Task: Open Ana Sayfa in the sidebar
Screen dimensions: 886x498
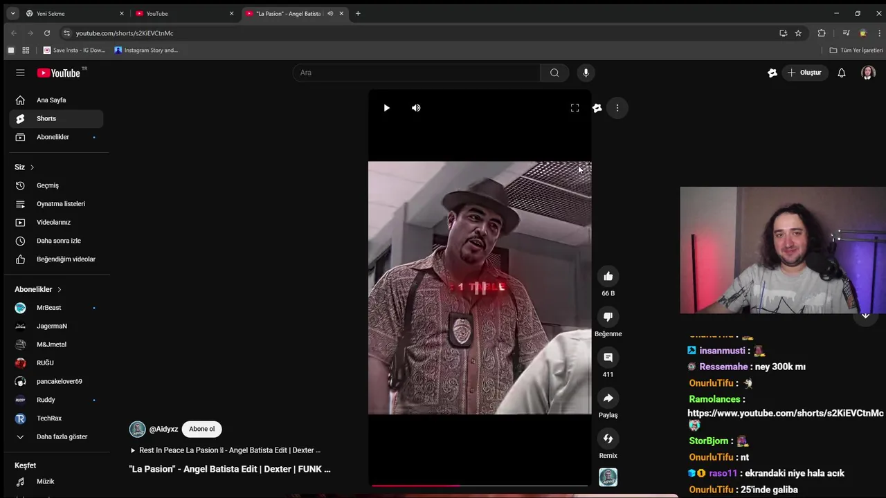Action: (57, 100)
